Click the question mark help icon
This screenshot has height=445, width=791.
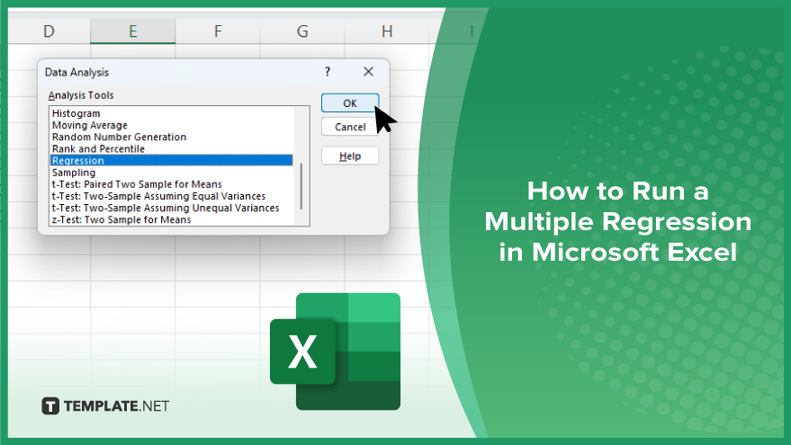coord(328,72)
